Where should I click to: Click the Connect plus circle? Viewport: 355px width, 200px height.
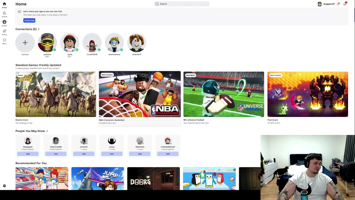pyautogui.click(x=25, y=42)
